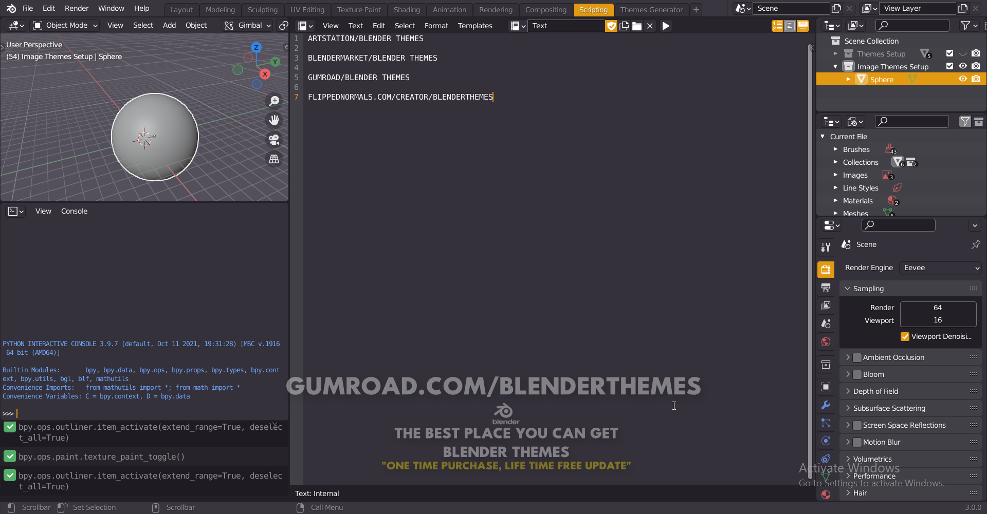This screenshot has width=987, height=514.
Task: Enable Ambient Occlusion checkbox
Action: click(x=857, y=357)
